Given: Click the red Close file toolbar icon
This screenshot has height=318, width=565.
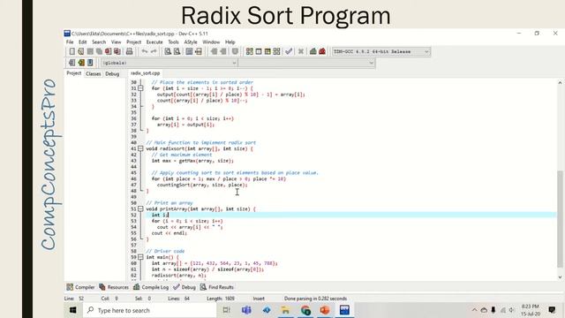Looking at the screenshot, I should click(x=108, y=51).
